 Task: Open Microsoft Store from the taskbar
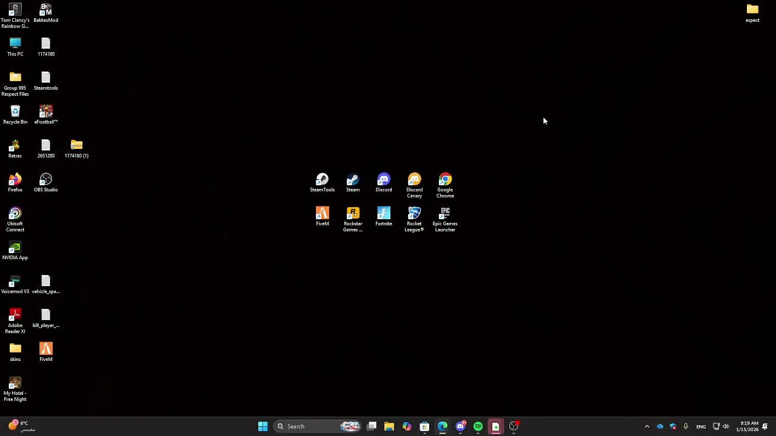click(x=424, y=426)
